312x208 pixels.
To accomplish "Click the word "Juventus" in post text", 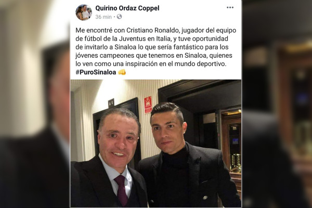I will click(133, 39).
